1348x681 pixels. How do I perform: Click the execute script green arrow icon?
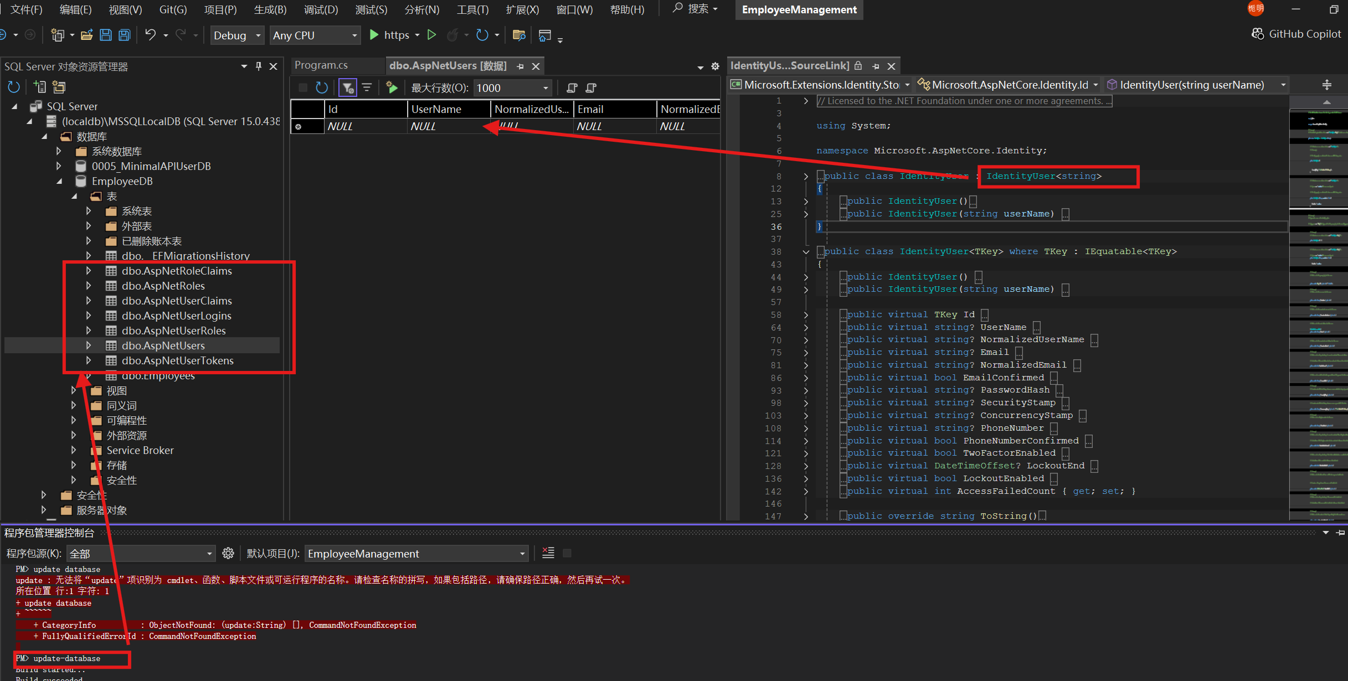pyautogui.click(x=392, y=87)
